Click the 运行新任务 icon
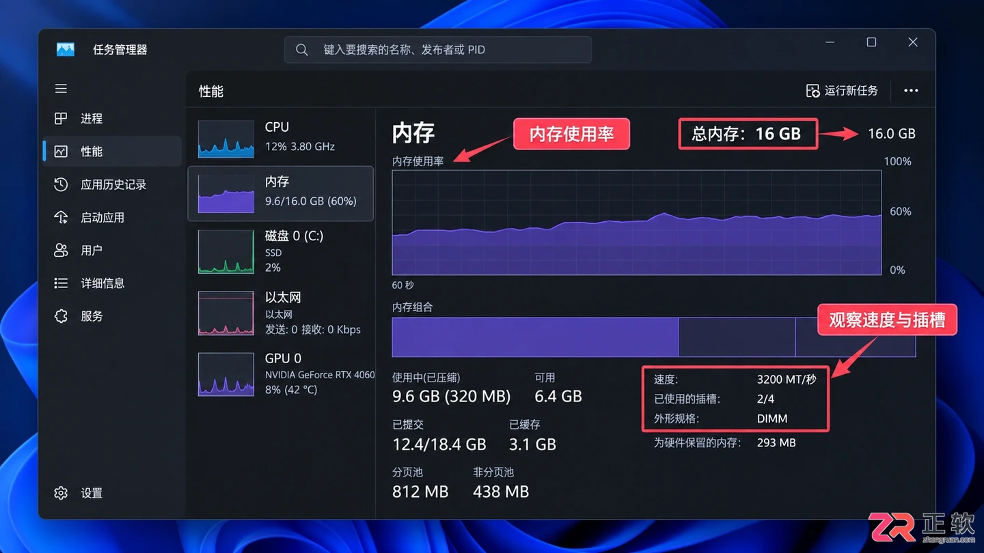The image size is (984, 553). (x=812, y=91)
